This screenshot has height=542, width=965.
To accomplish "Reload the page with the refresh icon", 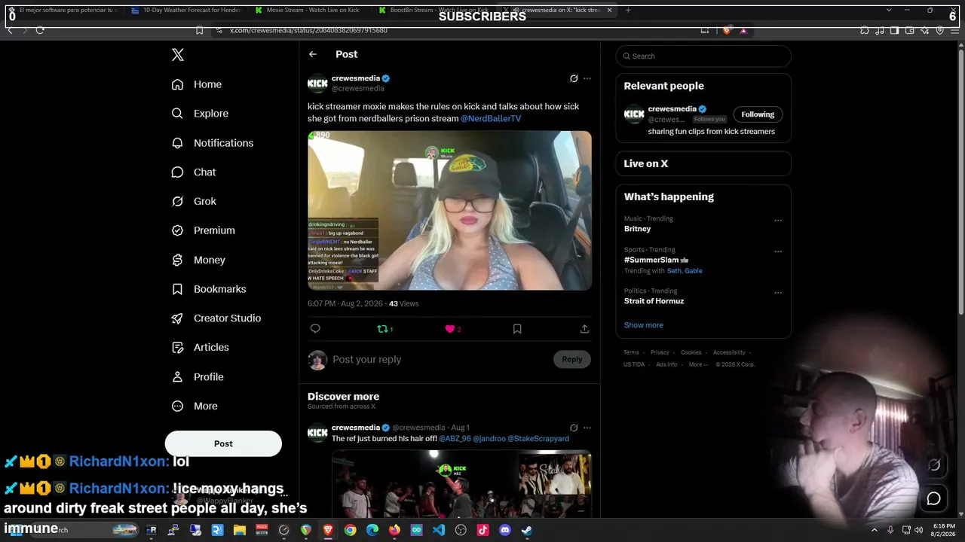I will 40,30.
